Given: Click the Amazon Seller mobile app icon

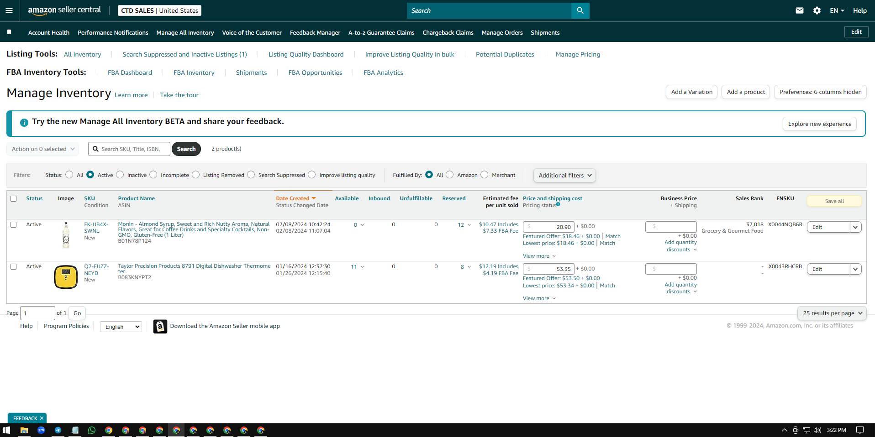Looking at the screenshot, I should coord(160,327).
